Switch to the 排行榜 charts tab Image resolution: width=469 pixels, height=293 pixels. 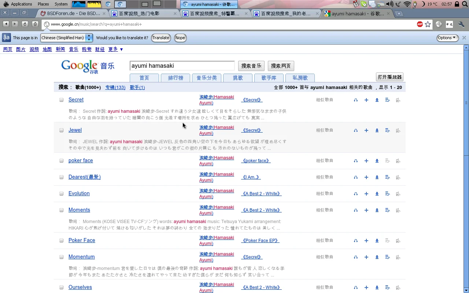176,78
